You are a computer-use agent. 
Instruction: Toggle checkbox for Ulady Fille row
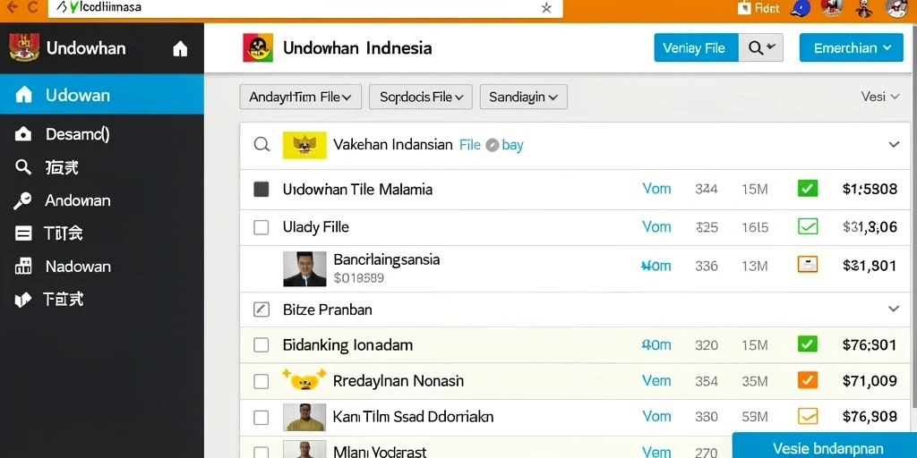pyautogui.click(x=261, y=227)
